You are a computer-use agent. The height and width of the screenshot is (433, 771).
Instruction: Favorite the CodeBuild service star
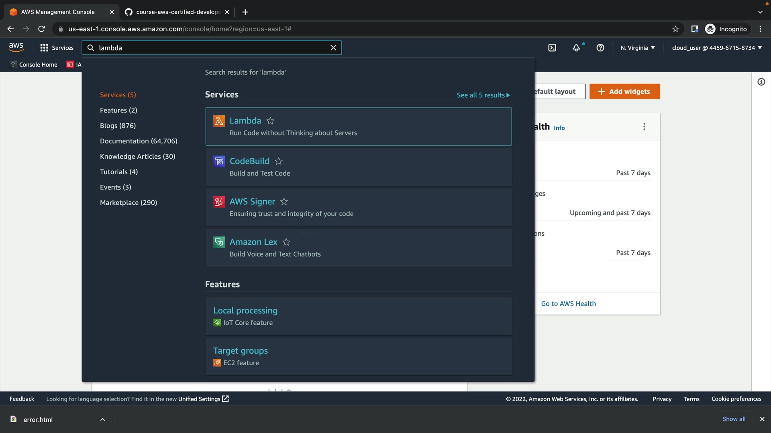pyautogui.click(x=279, y=161)
